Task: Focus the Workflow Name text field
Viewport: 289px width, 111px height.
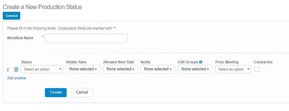Action: (86, 38)
